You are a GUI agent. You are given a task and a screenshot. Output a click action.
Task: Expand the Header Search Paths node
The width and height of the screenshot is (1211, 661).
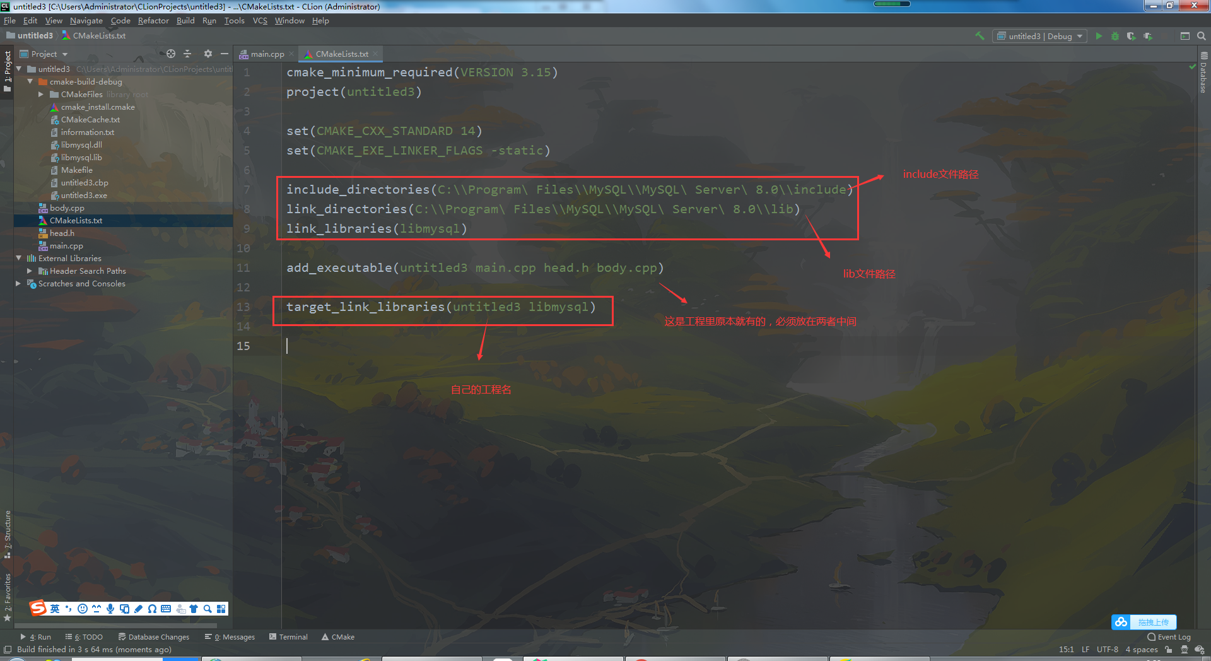29,271
